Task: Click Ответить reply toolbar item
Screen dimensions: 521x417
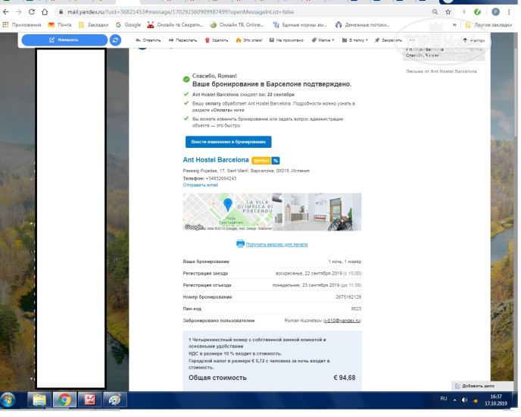Action: 148,39
